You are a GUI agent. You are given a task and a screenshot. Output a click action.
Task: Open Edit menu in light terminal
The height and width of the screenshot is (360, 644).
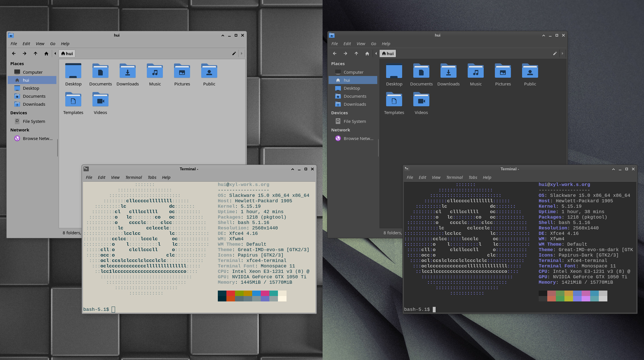tap(102, 177)
